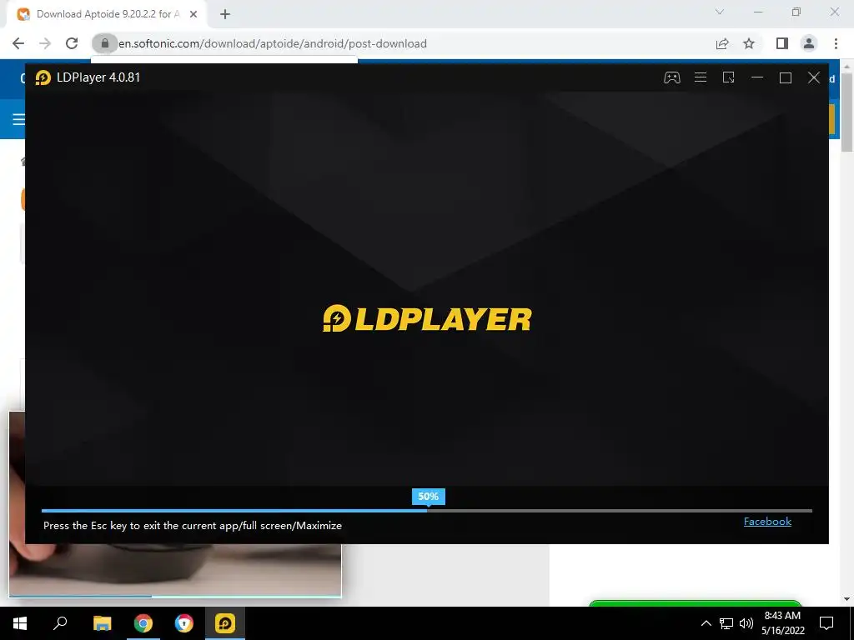Open the Brave-like shield app in taskbar
This screenshot has height=640, width=854.
tap(184, 622)
